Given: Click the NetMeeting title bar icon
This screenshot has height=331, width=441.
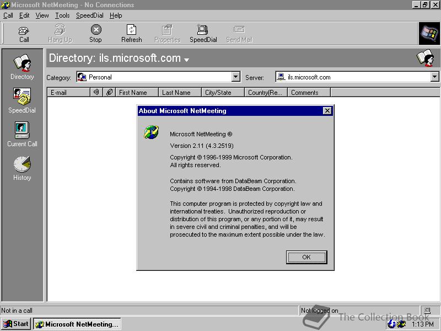Looking at the screenshot, I should pos(6,5).
